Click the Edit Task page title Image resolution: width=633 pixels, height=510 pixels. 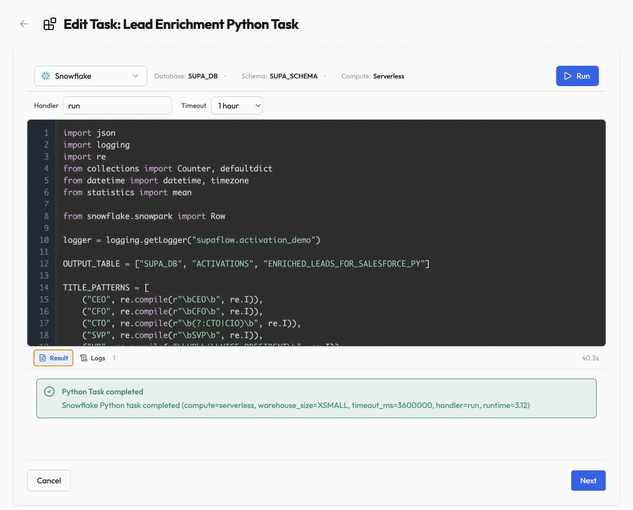coord(181,24)
